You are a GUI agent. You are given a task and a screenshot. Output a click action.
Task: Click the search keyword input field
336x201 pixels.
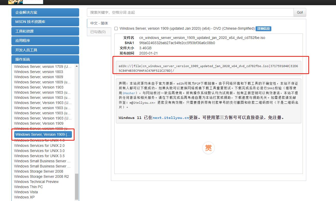coord(190,12)
